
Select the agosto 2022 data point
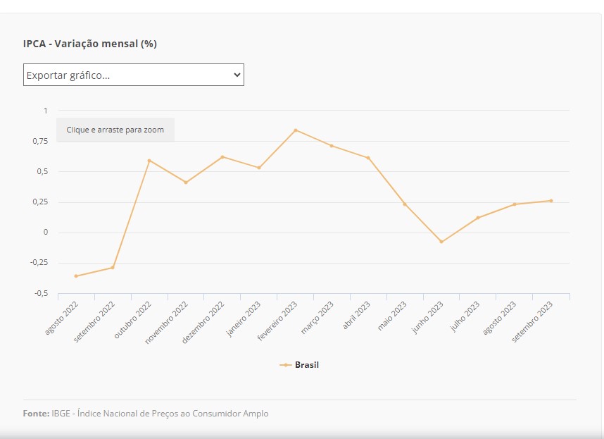[x=76, y=276]
